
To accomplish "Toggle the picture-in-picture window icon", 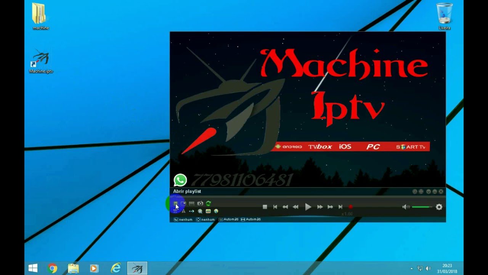I will (x=183, y=203).
